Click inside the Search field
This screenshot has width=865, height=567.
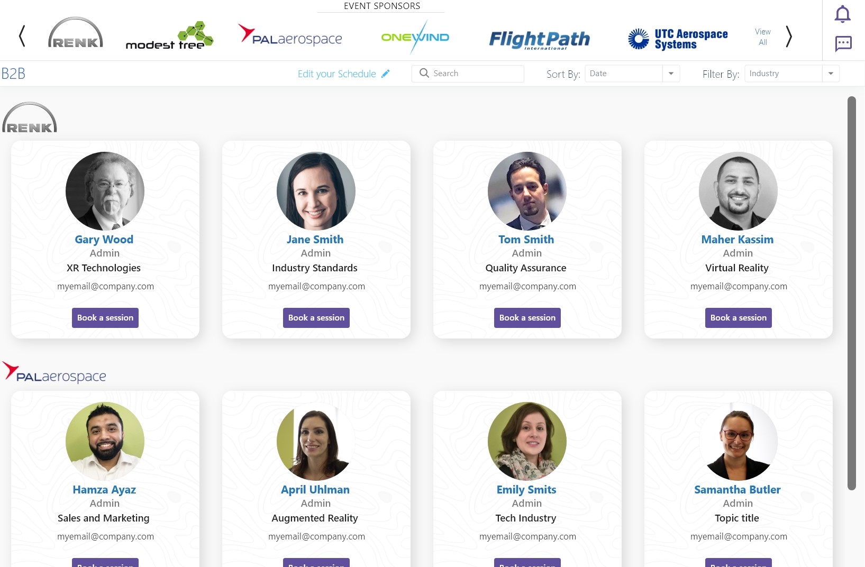(468, 74)
